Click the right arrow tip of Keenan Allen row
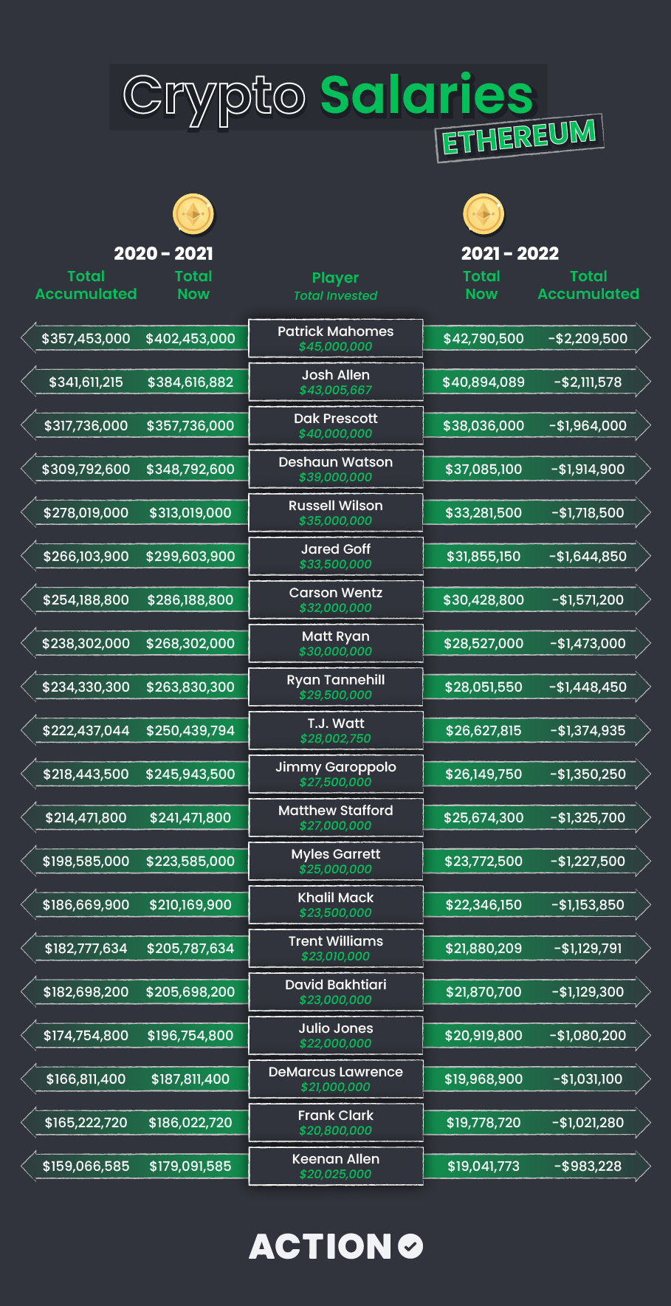This screenshot has height=1306, width=671. pos(643,1166)
